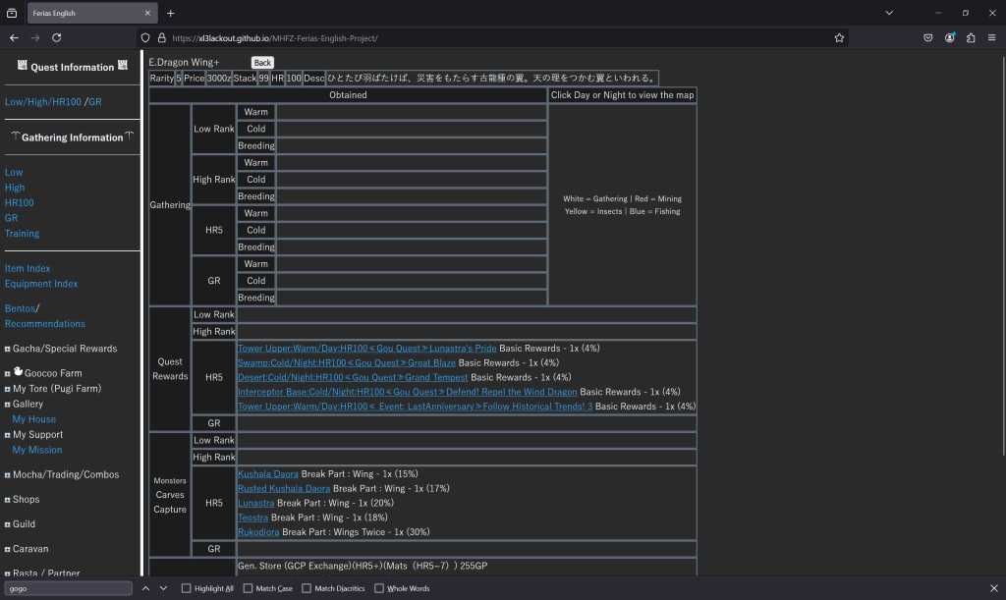Expand the Mocha/Trading/Combos section

point(8,475)
